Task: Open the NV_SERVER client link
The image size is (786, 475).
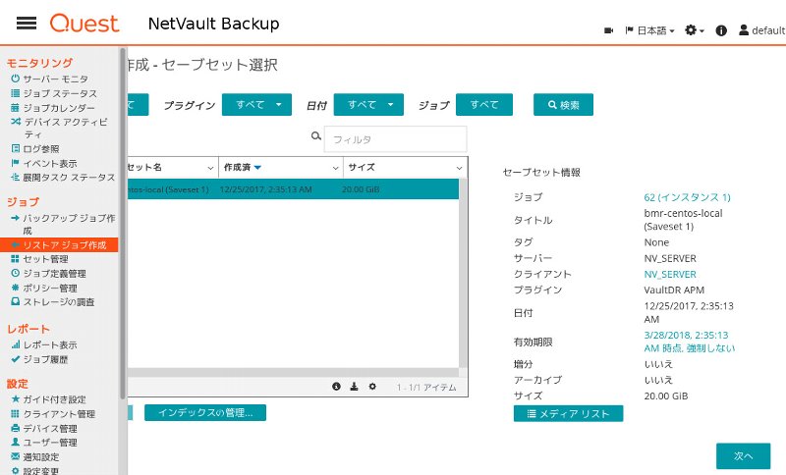Action: [670, 274]
